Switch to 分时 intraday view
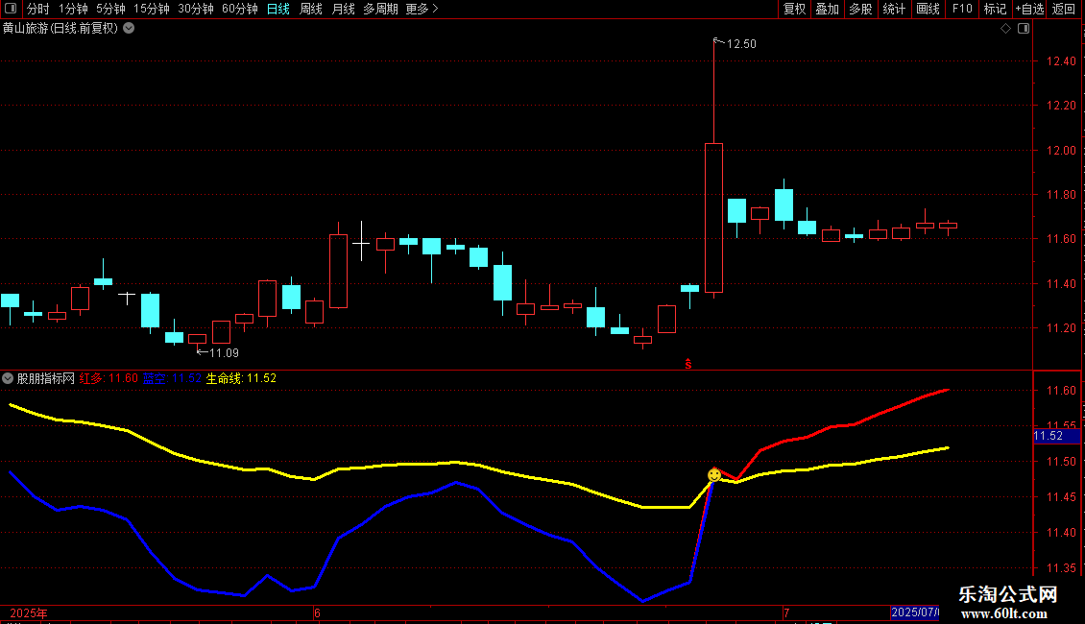Screen dimensions: 1085x624 tap(38, 9)
